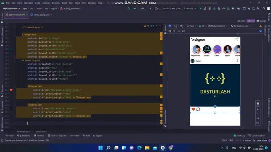Viewport: 271px width, 152px height.
Task: Run the app with the green play button
Action: coord(200,8)
